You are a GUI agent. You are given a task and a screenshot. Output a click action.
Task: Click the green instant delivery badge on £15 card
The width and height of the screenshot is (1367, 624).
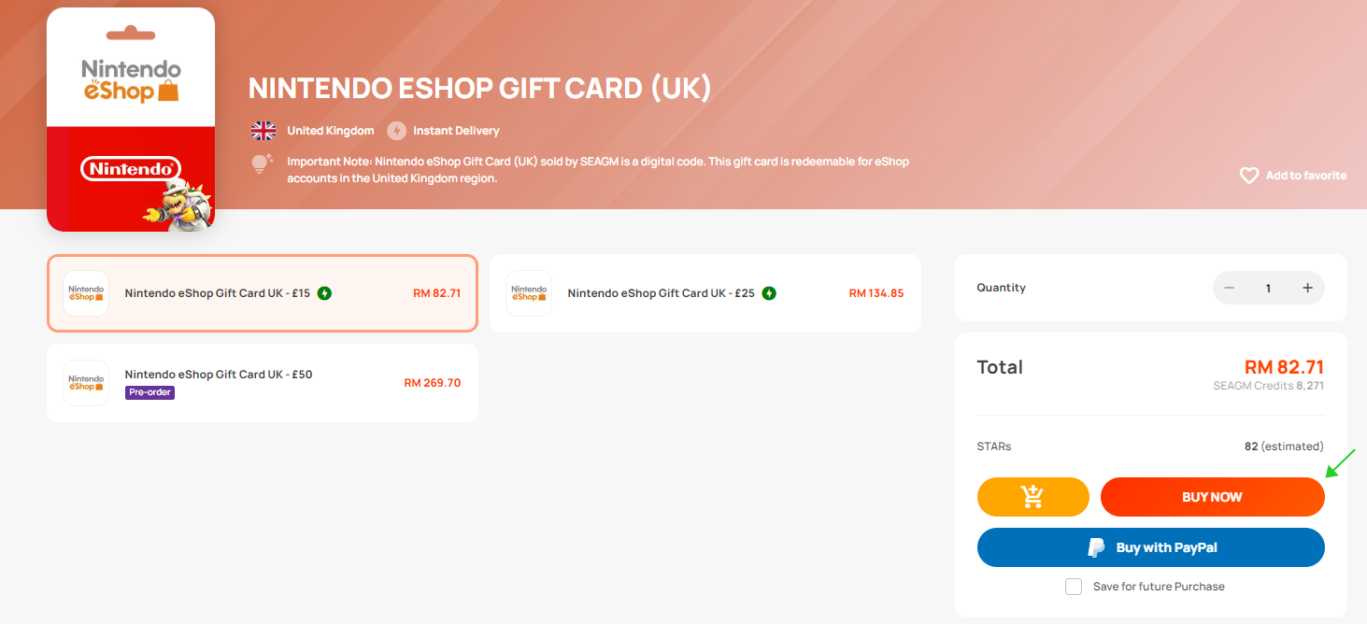coord(324,293)
